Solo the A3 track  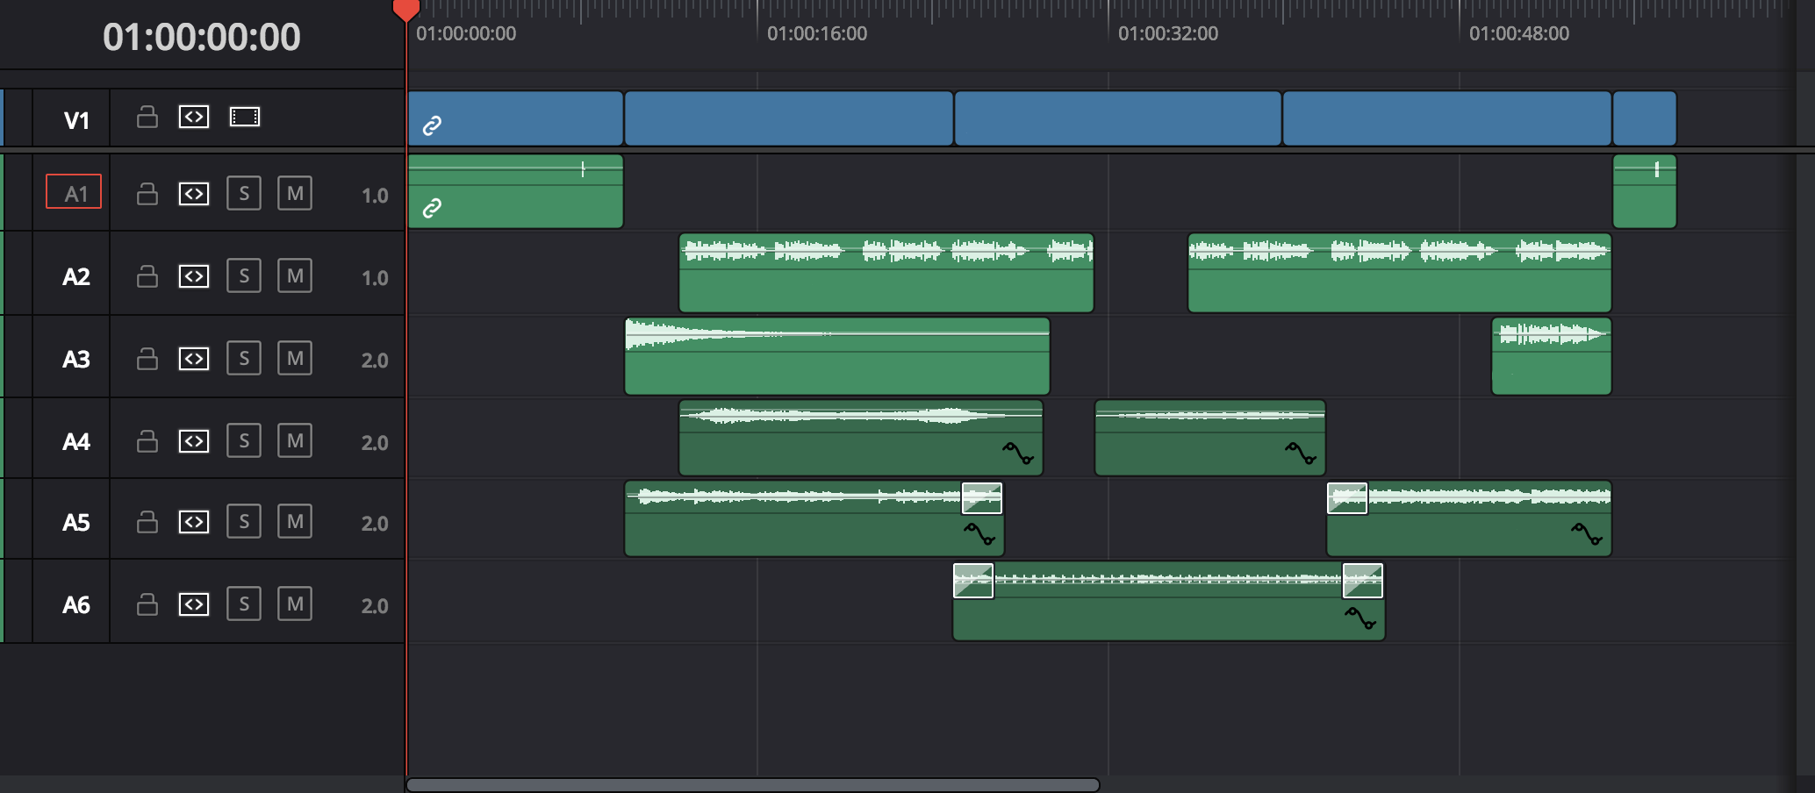click(244, 358)
